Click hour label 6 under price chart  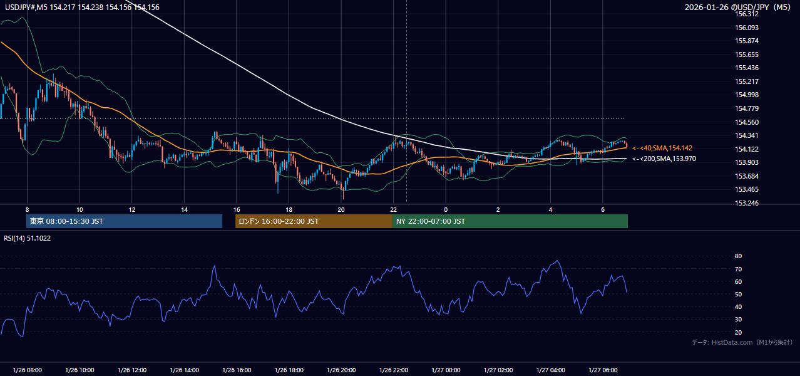coord(602,209)
